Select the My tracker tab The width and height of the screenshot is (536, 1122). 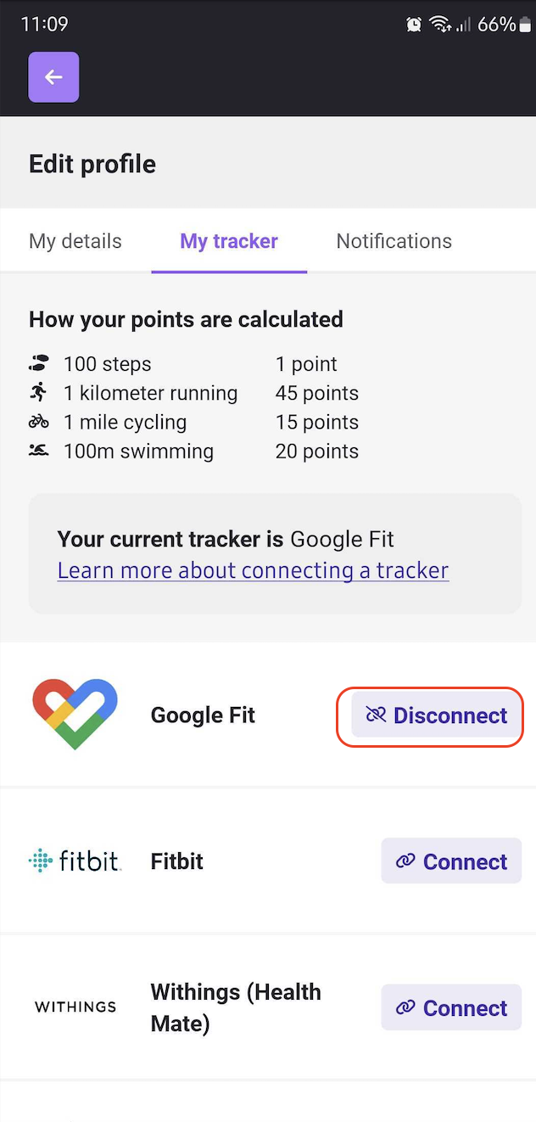point(229,241)
